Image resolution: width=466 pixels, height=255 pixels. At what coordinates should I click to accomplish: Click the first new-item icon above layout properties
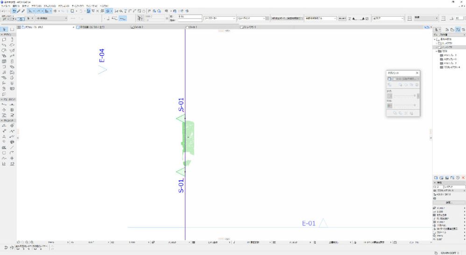coord(436,178)
